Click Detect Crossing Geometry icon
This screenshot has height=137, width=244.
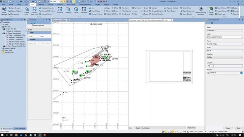pyautogui.click(x=201, y=11)
